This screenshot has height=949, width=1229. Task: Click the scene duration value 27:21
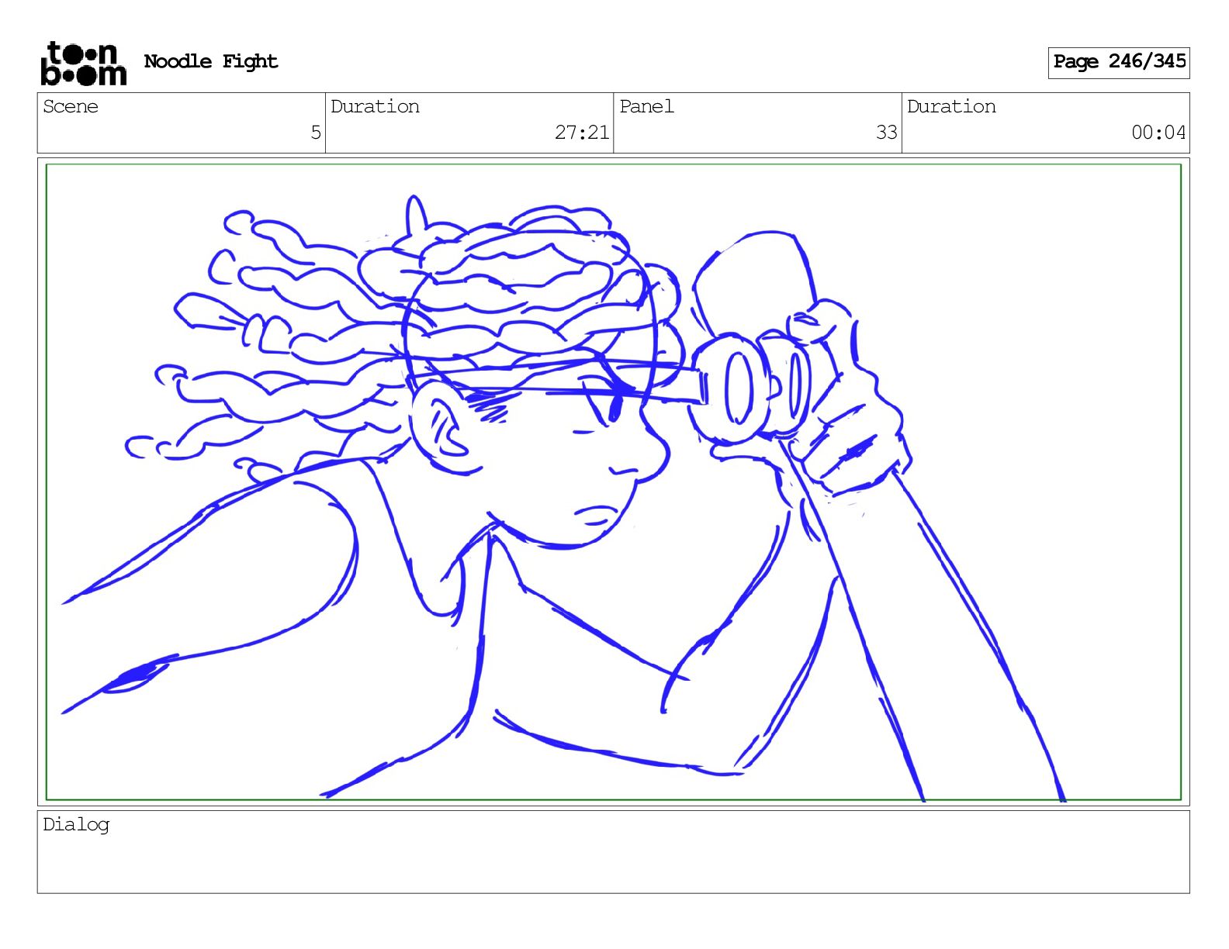click(x=582, y=133)
